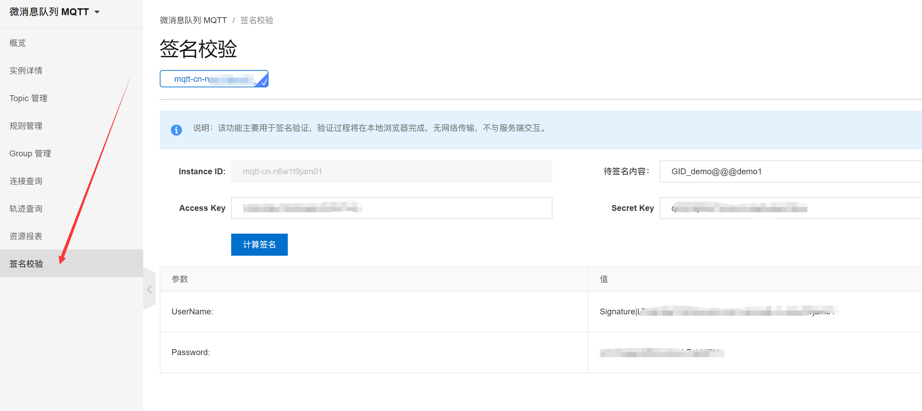Focus the 待签名内容 input field
The width and height of the screenshot is (922, 411).
pos(791,172)
